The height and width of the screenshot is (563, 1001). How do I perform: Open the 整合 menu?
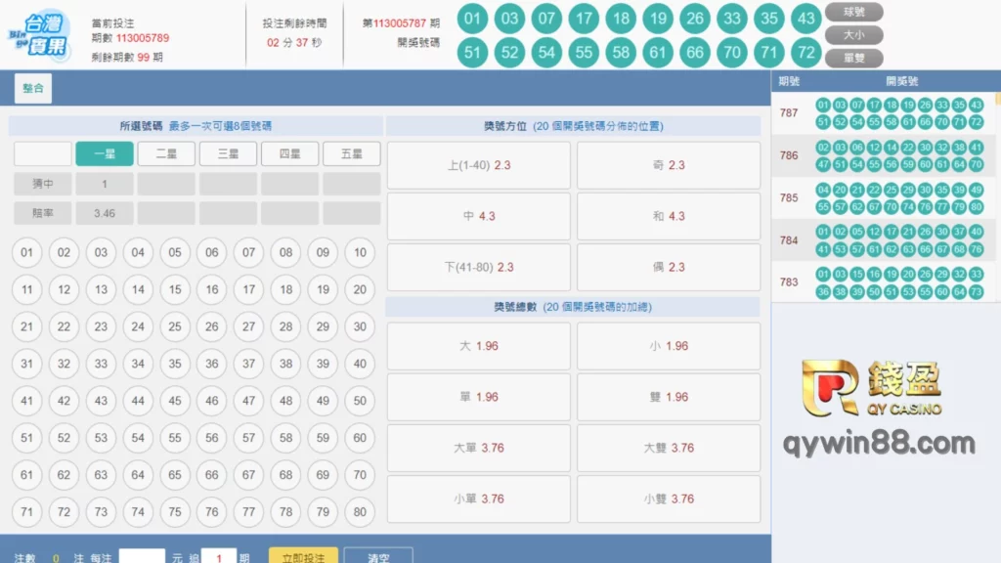coord(31,88)
